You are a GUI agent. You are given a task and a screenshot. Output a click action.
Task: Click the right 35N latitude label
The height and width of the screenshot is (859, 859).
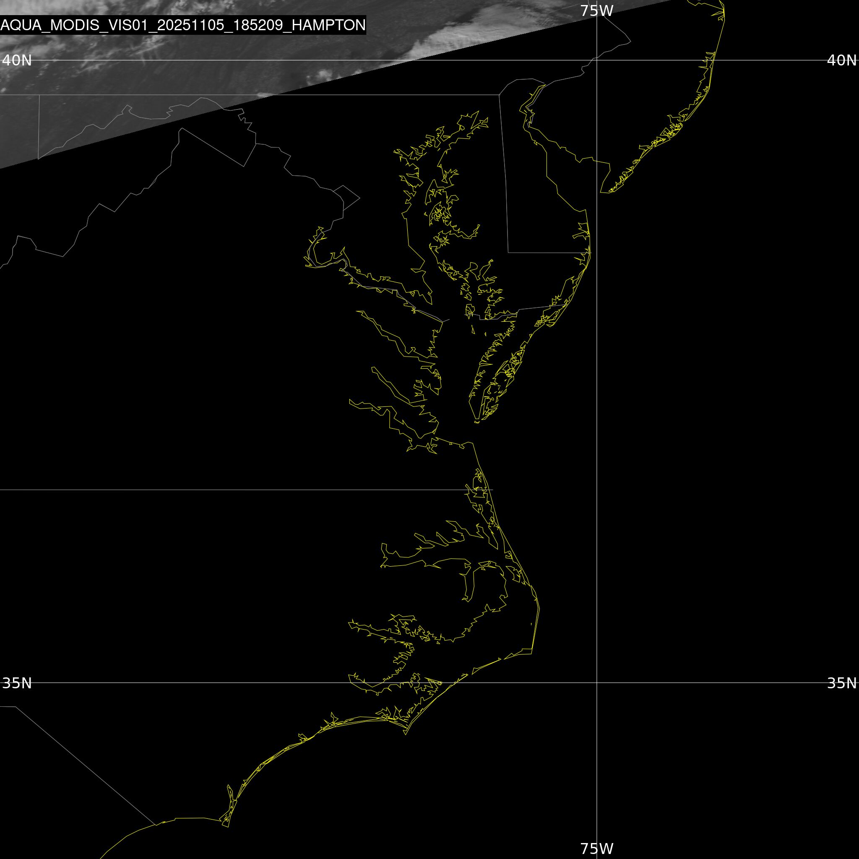[x=841, y=683]
